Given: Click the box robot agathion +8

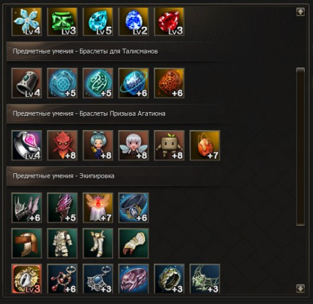Looking at the screenshot, I should (x=169, y=145).
